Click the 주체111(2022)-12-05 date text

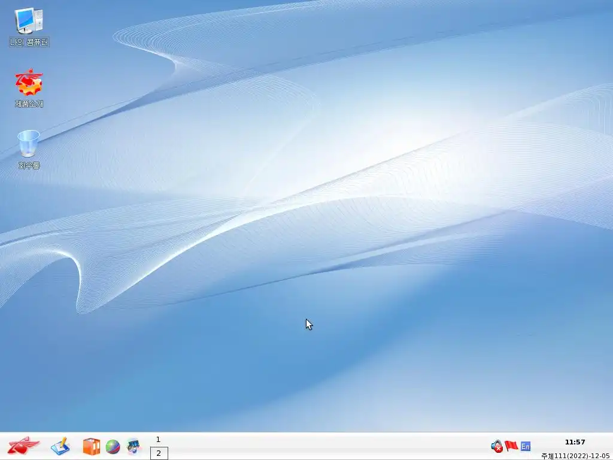(575, 456)
